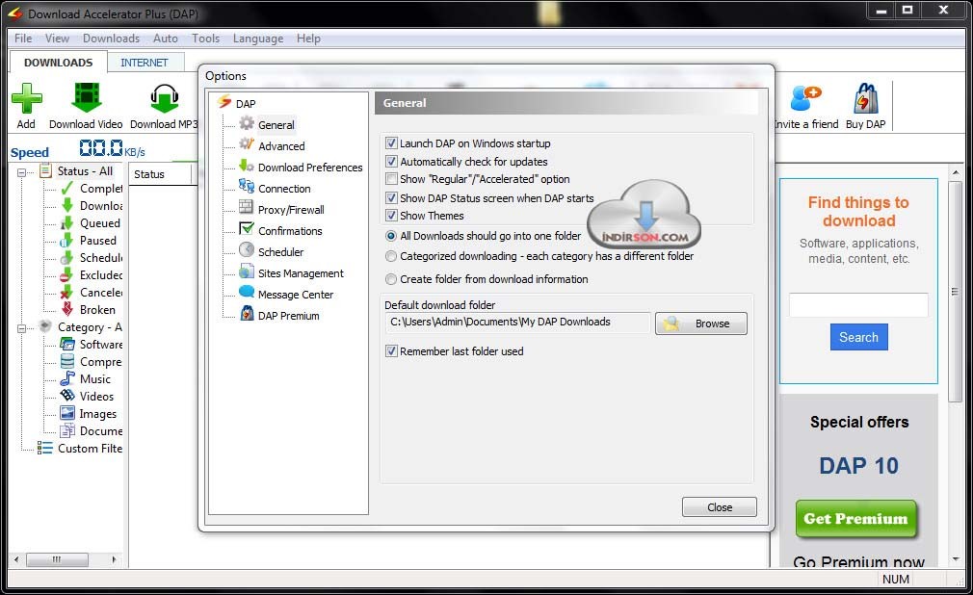Viewport: 973px width, 595px height.
Task: Select the Advanced settings icon
Action: coord(247,144)
